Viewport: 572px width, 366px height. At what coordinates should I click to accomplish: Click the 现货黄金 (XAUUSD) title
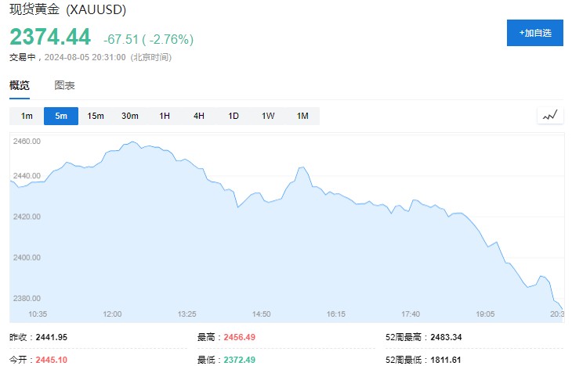point(67,11)
